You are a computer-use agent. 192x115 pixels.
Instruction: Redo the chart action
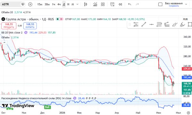point(137,4)
